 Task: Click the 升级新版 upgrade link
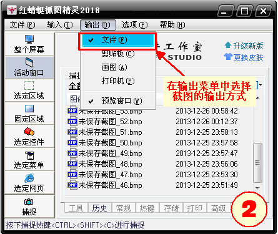[244, 46]
